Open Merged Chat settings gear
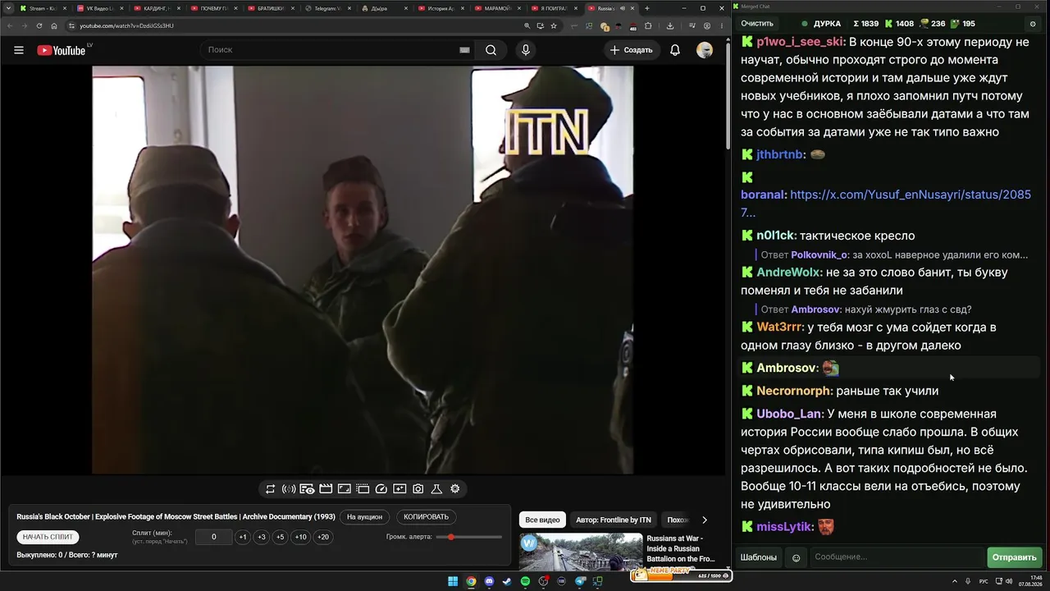This screenshot has width=1050, height=591. 1033,24
